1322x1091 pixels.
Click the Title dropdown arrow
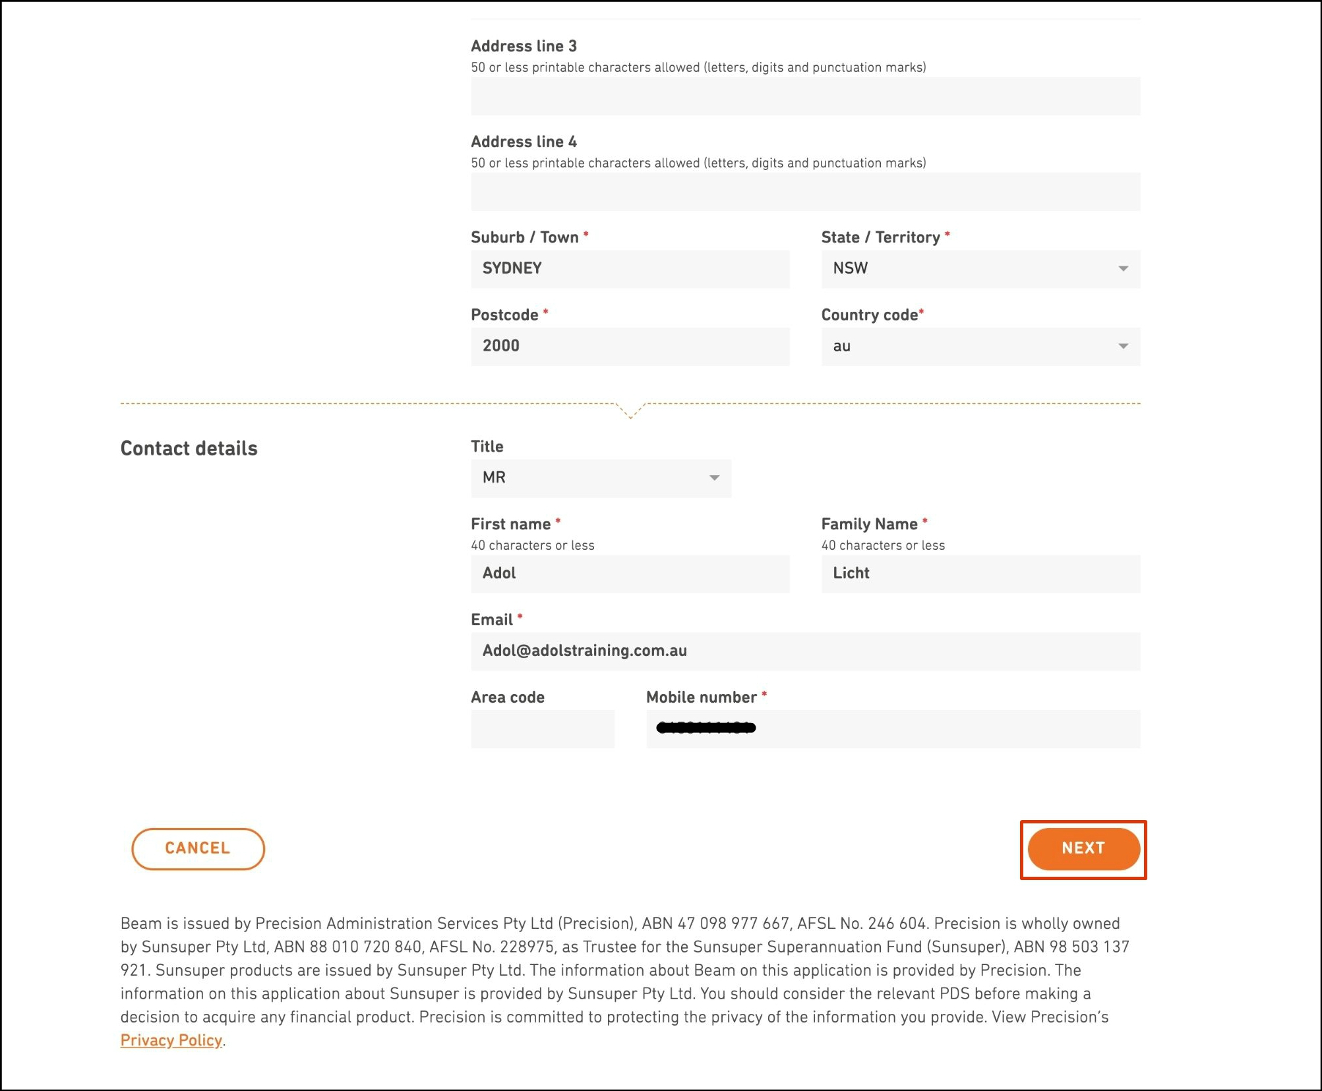click(713, 478)
